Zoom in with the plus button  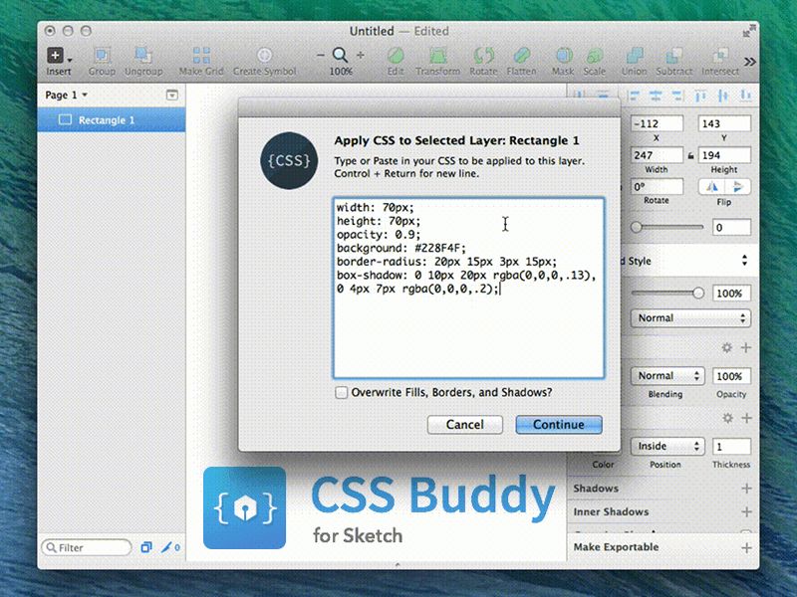(x=361, y=55)
